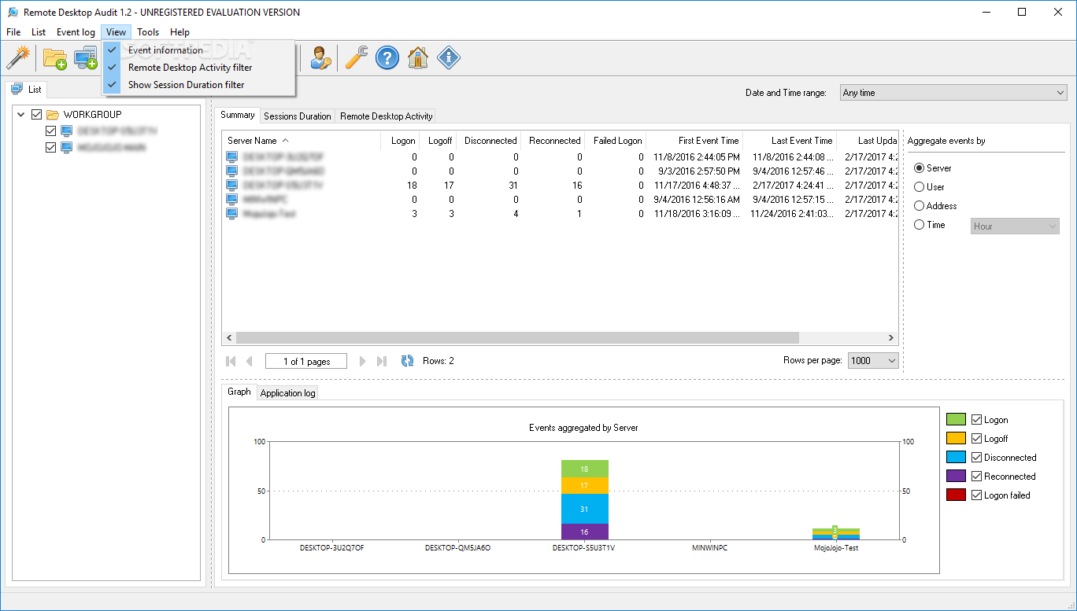Open the Rows per page dropdown
This screenshot has width=1077, height=611.
(x=874, y=361)
